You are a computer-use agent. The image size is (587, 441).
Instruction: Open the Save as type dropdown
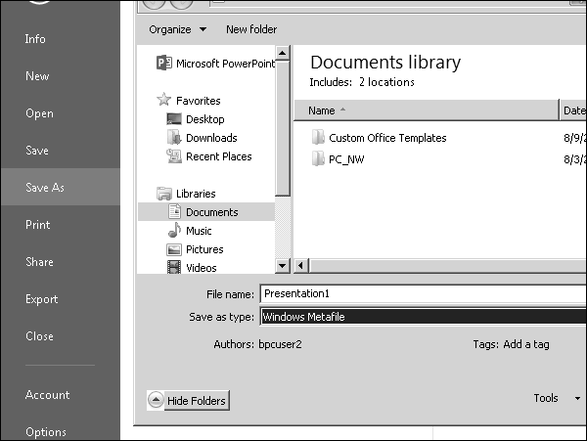[423, 317]
